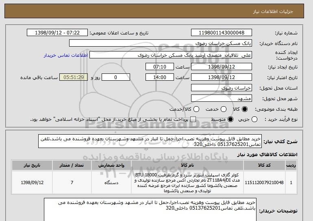This screenshot has height=221, width=313.
Task: Click the delivery province field خراسان رضوی
Action: 222,88
